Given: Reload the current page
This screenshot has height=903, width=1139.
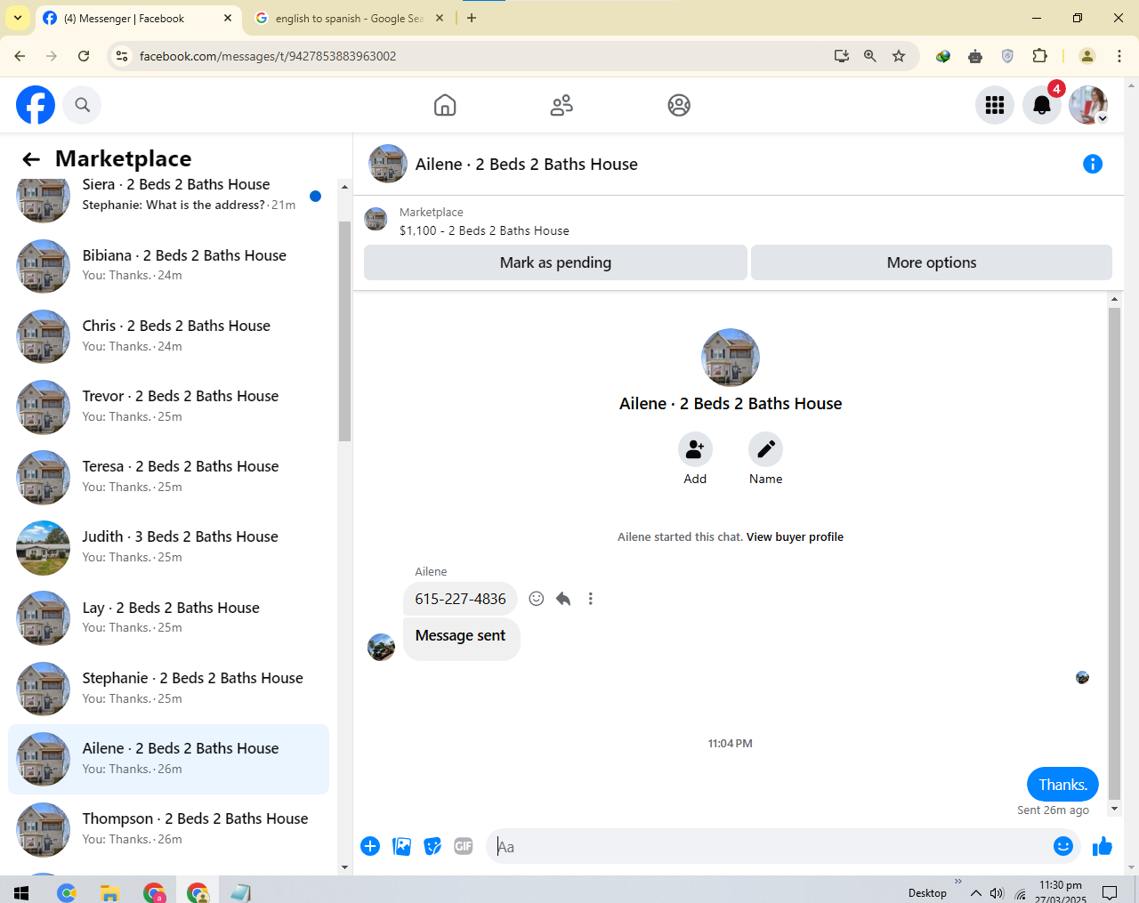Looking at the screenshot, I should pos(84,56).
